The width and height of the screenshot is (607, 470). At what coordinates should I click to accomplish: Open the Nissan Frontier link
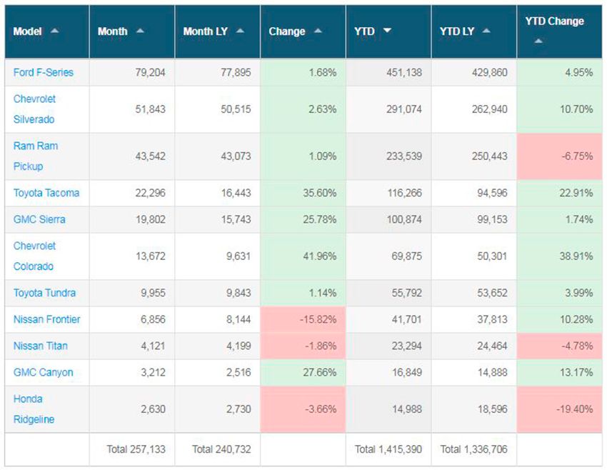tap(46, 319)
